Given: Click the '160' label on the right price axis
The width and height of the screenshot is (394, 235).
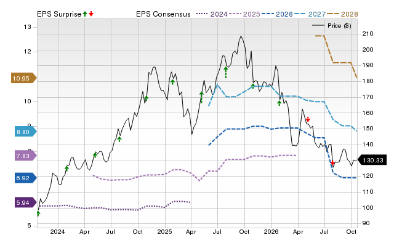Looking at the screenshot, I should point(368,113).
